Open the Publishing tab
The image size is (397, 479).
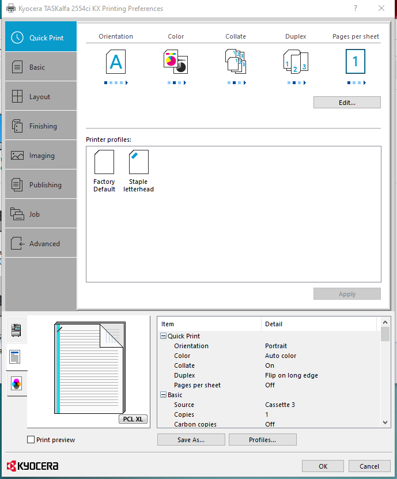click(40, 184)
